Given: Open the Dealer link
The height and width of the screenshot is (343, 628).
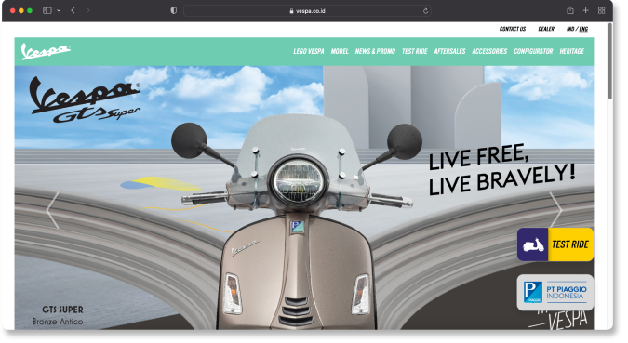Looking at the screenshot, I should point(546,29).
